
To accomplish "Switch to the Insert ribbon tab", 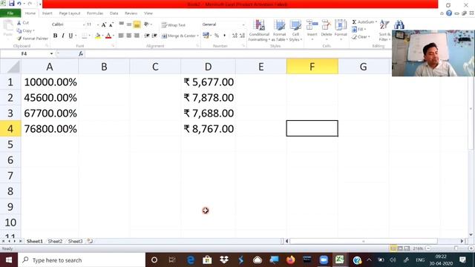I will click(47, 13).
